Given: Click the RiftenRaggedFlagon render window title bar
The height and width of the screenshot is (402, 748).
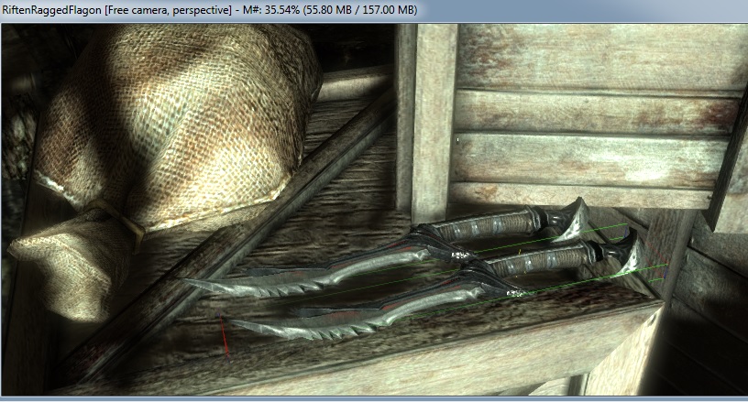Looking at the screenshot, I should 374,10.
